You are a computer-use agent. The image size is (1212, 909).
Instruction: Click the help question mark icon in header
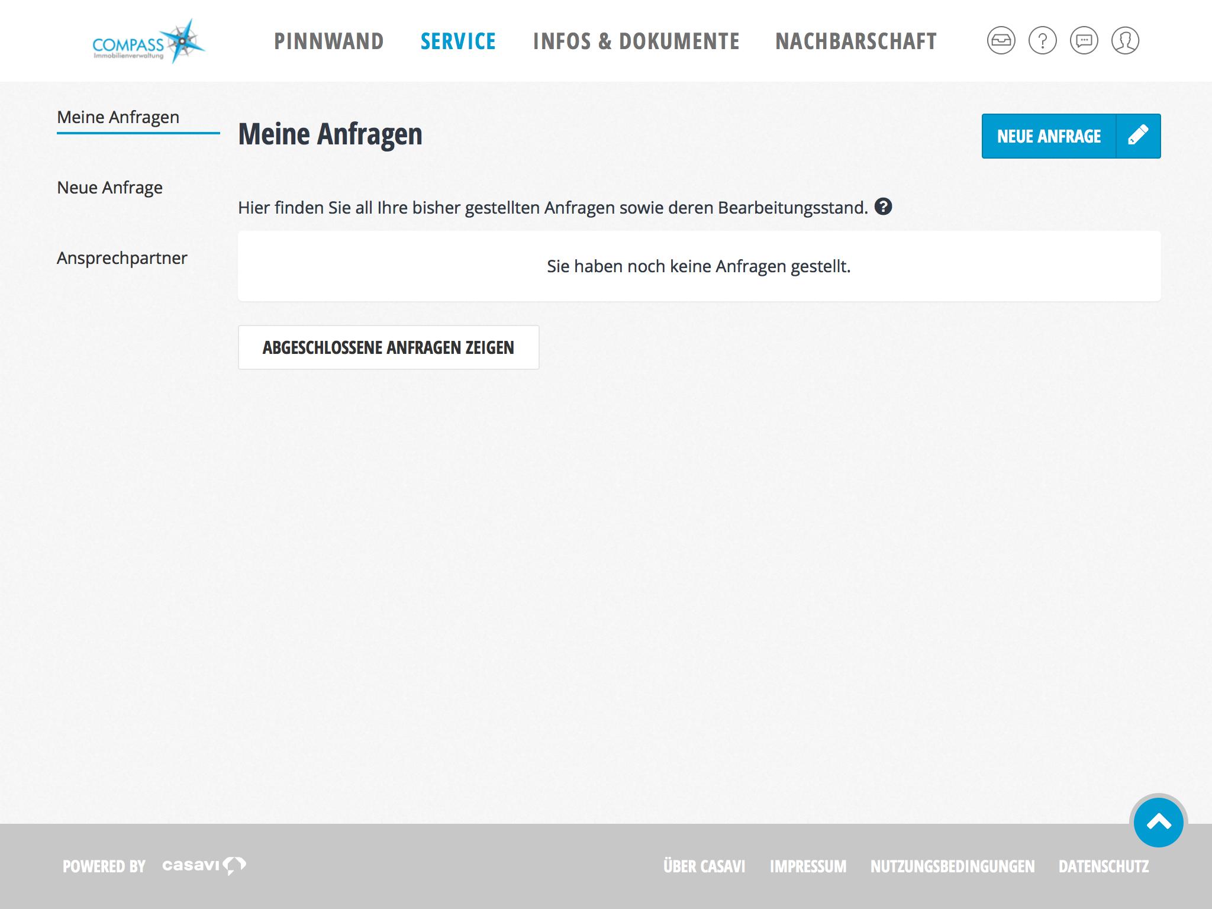point(1042,41)
